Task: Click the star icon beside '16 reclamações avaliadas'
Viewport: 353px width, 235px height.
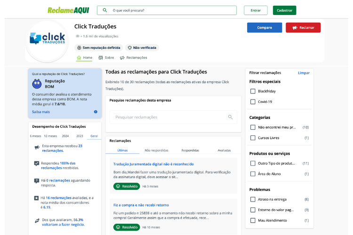Action: [36, 198]
